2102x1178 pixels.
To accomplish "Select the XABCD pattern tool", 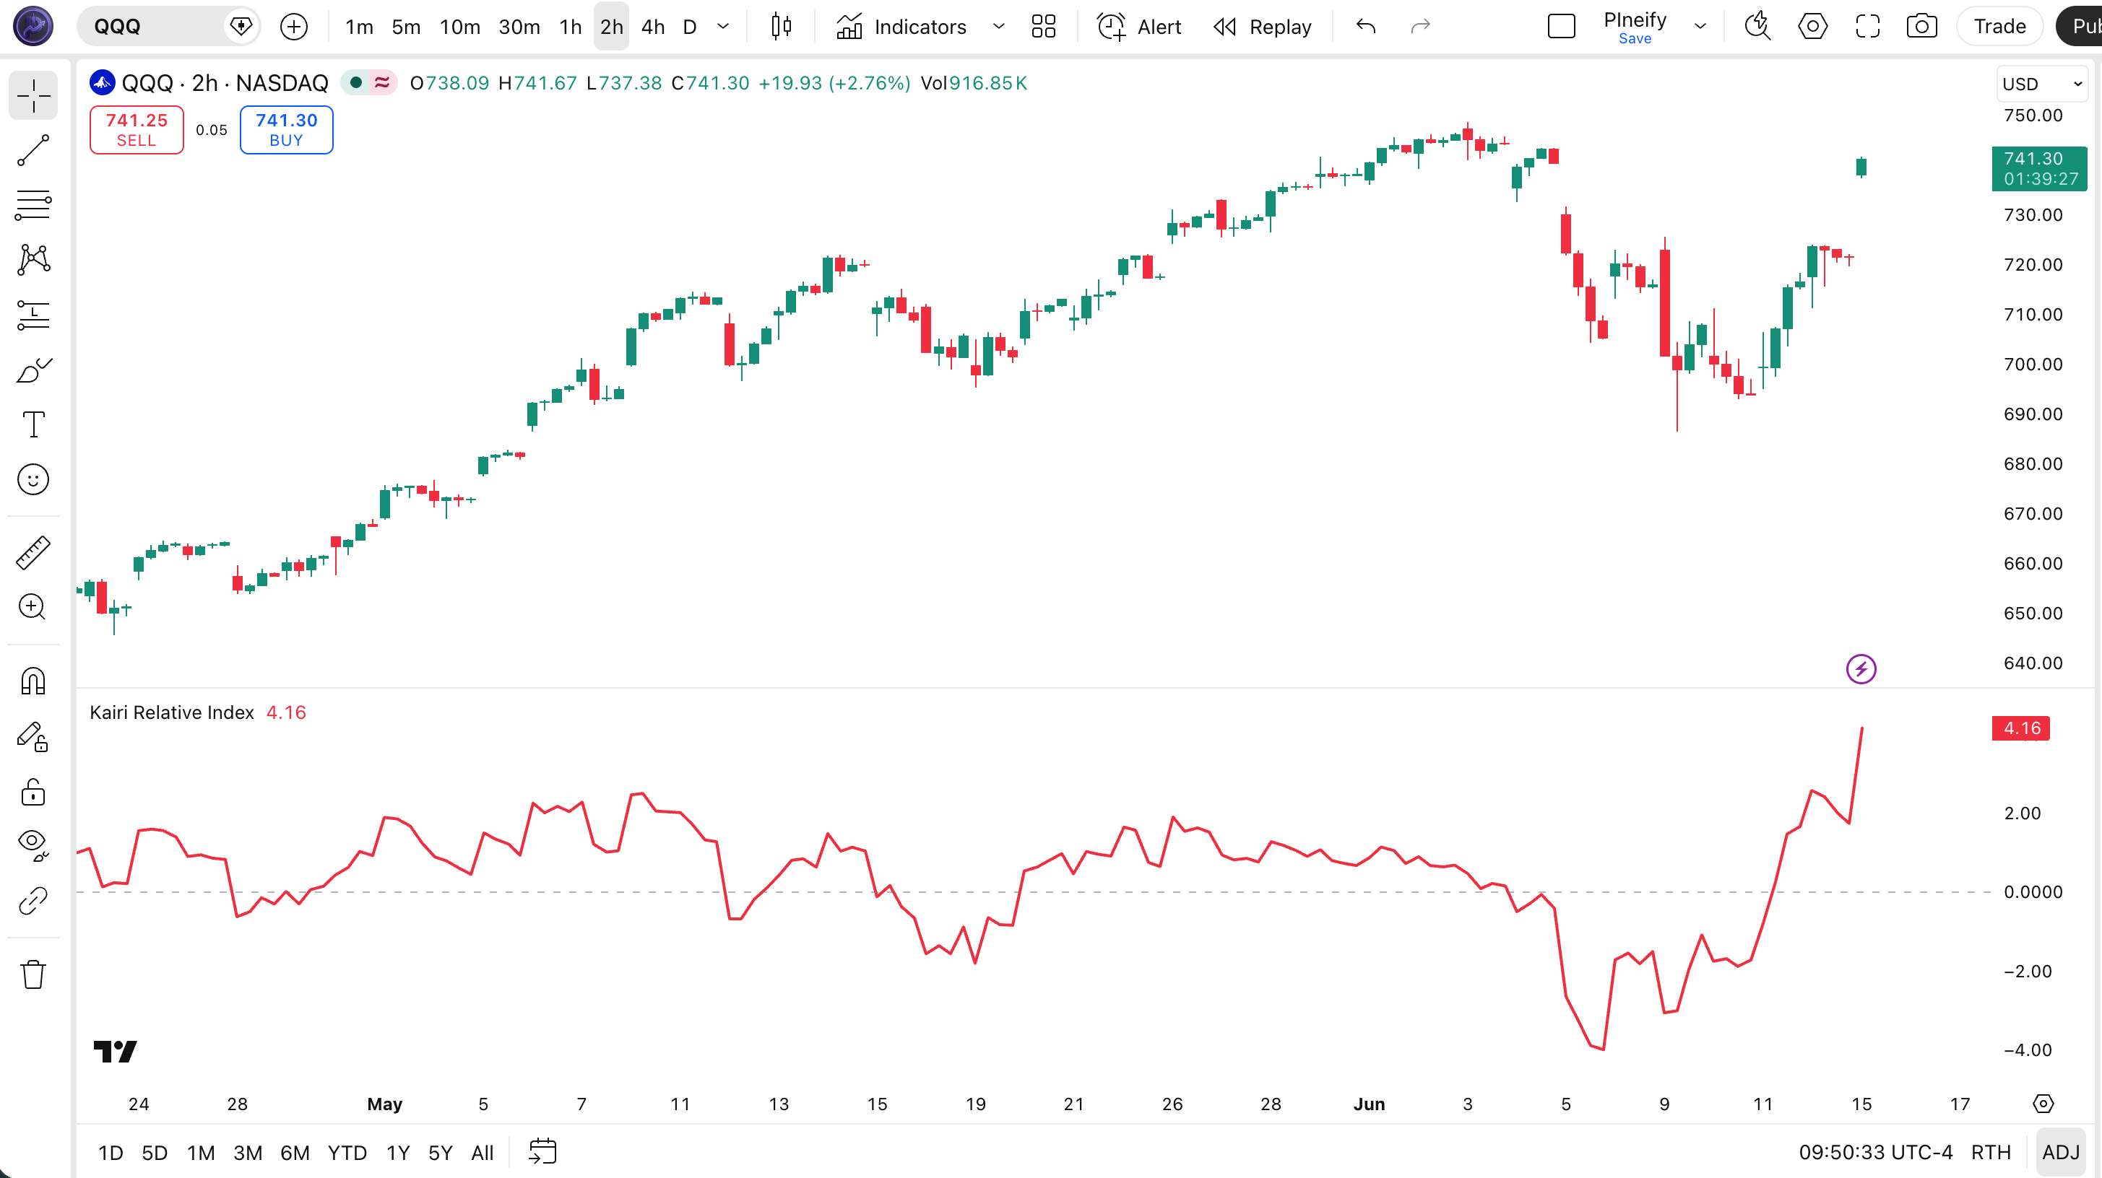I will pyautogui.click(x=33, y=259).
